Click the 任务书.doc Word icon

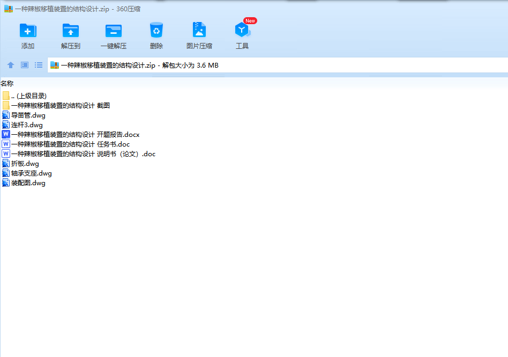[6, 144]
